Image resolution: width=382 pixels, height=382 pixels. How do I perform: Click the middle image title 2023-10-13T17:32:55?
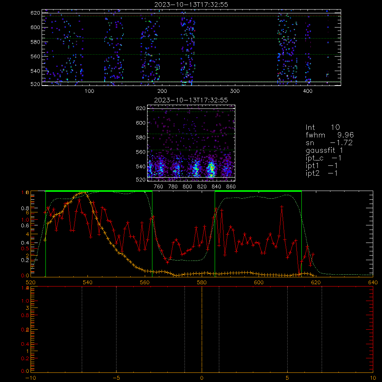pos(191,100)
